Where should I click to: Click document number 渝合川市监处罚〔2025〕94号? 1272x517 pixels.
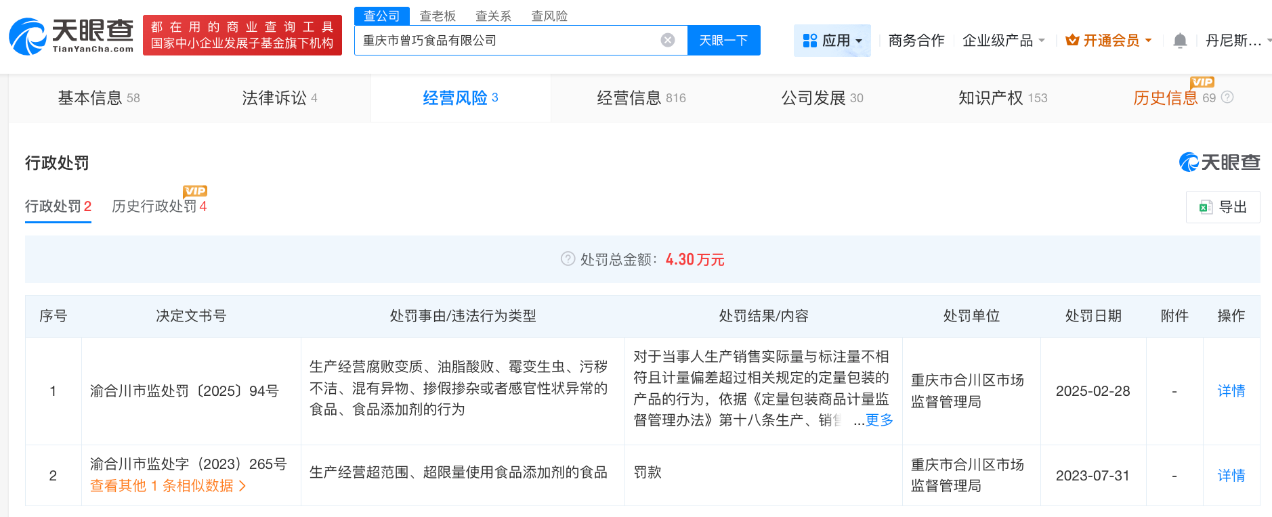click(184, 391)
